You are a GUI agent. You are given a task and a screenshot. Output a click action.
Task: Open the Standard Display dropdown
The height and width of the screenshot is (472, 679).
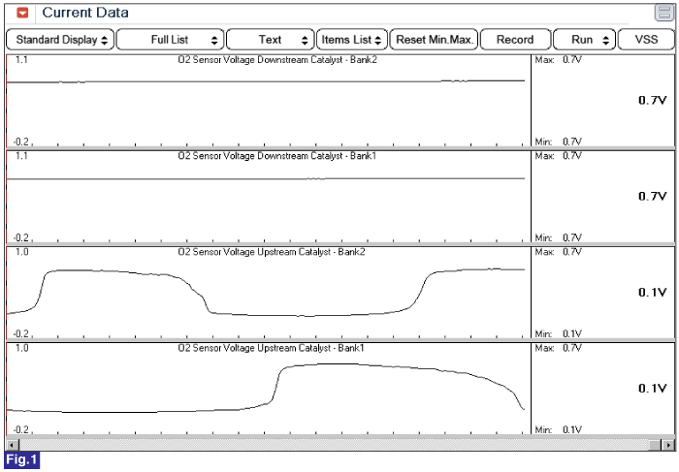click(x=60, y=40)
